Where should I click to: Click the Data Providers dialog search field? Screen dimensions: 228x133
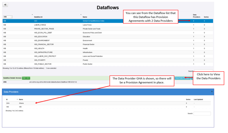202,113
